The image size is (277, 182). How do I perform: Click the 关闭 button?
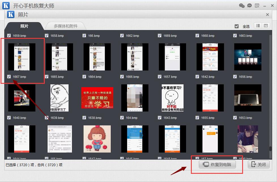tap(259, 164)
